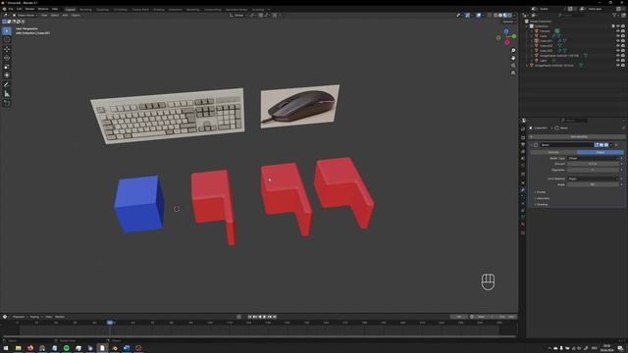Click the timeline play button
The width and height of the screenshot is (628, 353).
pyautogui.click(x=264, y=317)
